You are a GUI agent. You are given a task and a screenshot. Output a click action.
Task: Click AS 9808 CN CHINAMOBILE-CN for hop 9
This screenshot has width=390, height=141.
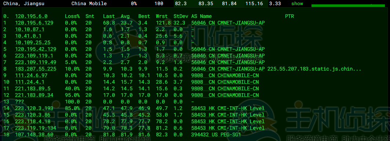click(x=225, y=75)
